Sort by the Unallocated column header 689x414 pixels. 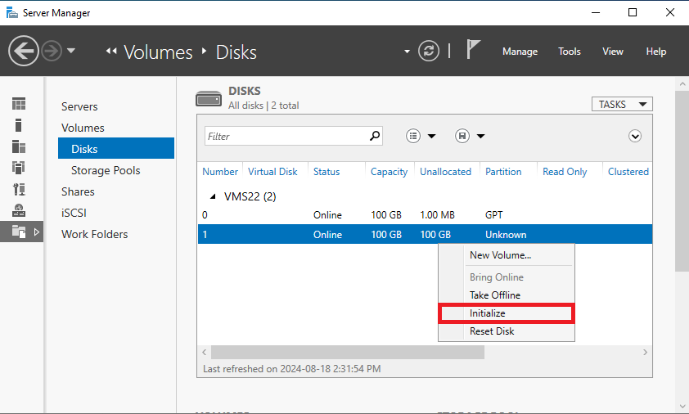tap(445, 172)
